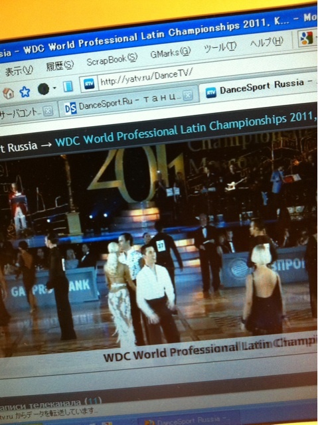
Task: Open the 履歴(S) menu
Action: click(60, 66)
